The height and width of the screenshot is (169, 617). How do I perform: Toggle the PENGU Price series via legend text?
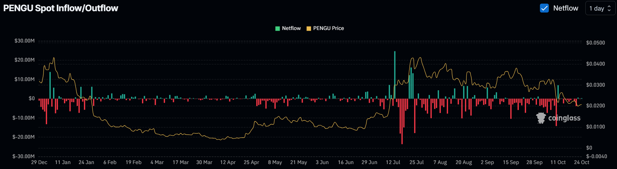click(x=328, y=28)
